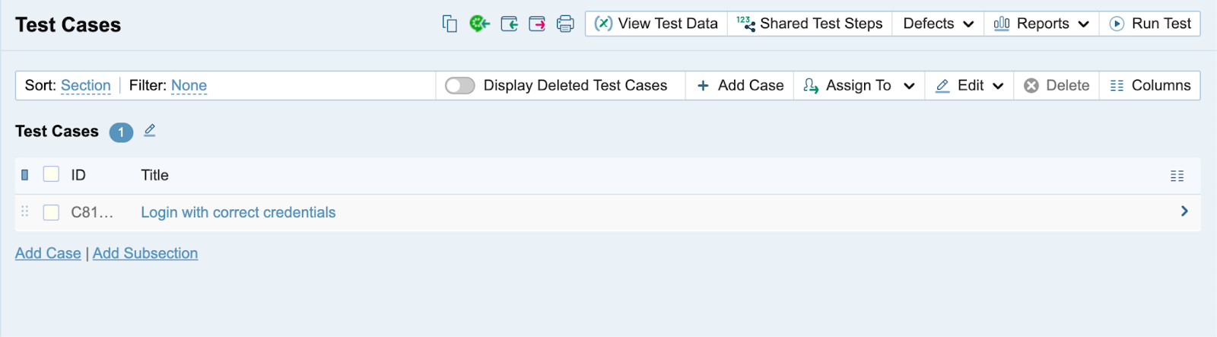The height and width of the screenshot is (337, 1217).
Task: Open the Assign To dropdown
Action: pos(859,85)
